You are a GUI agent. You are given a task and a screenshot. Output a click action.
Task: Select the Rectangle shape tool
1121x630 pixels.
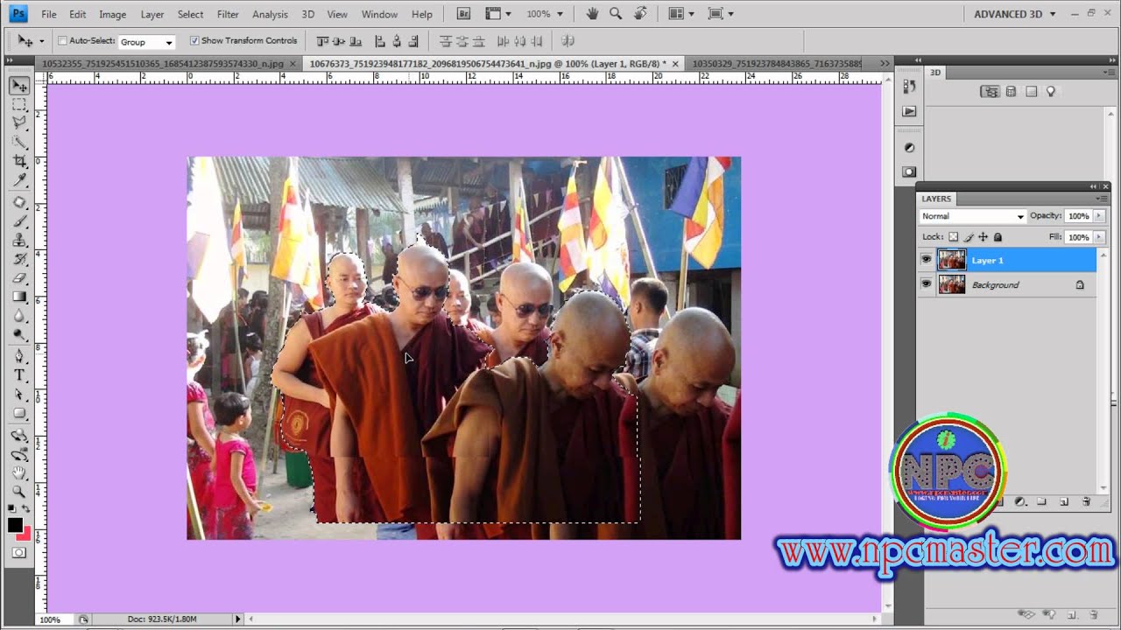[19, 414]
